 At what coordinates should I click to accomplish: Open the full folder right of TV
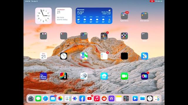click(x=124, y=36)
